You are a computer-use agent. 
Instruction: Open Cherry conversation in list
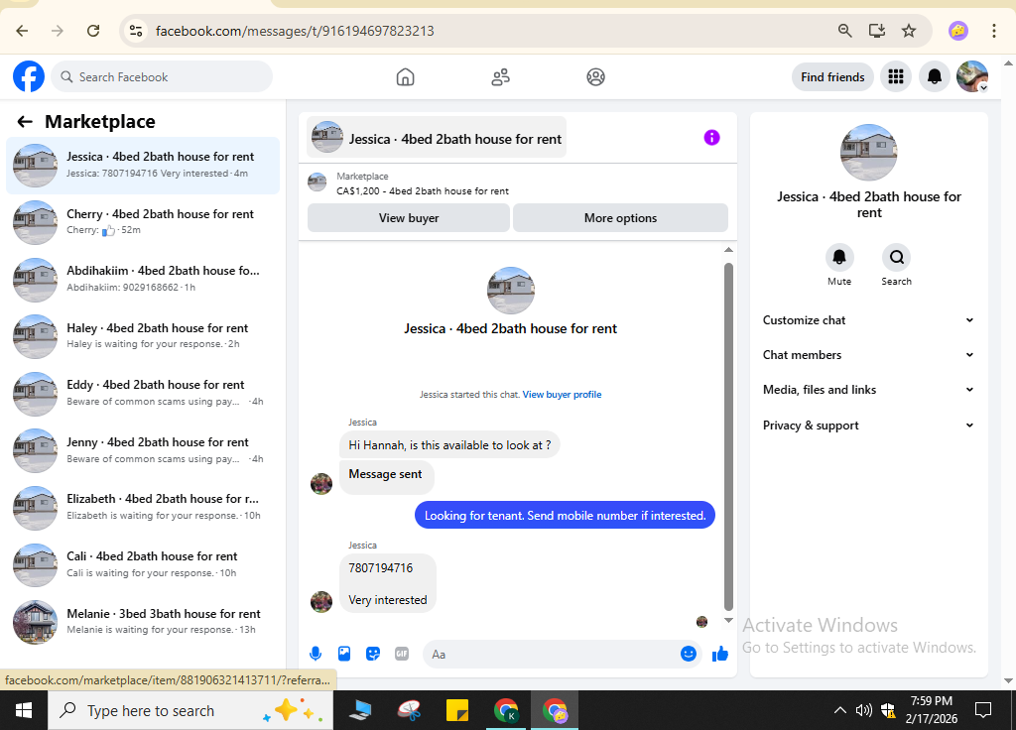click(143, 222)
